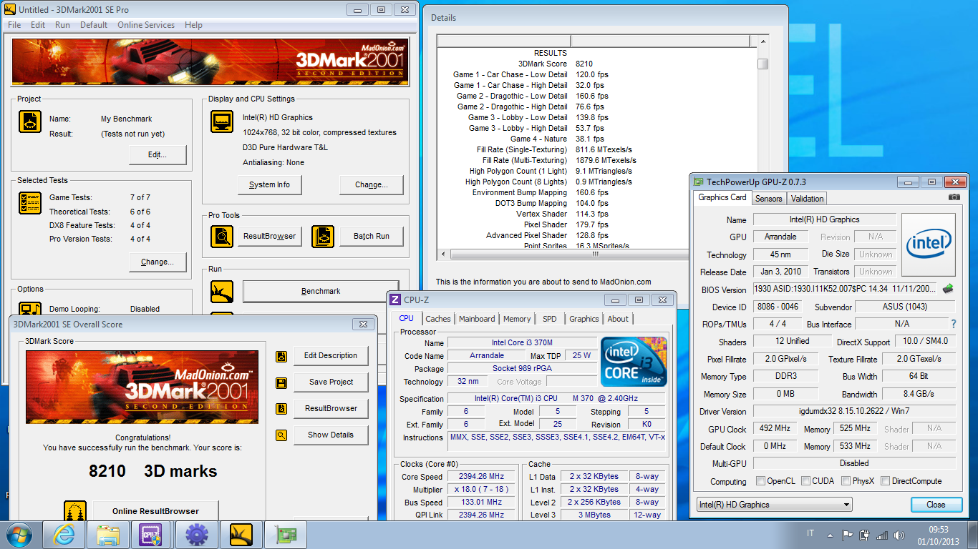This screenshot has width=978, height=549.
Task: Switch to the Validation tab in GPU-Z
Action: click(x=808, y=199)
